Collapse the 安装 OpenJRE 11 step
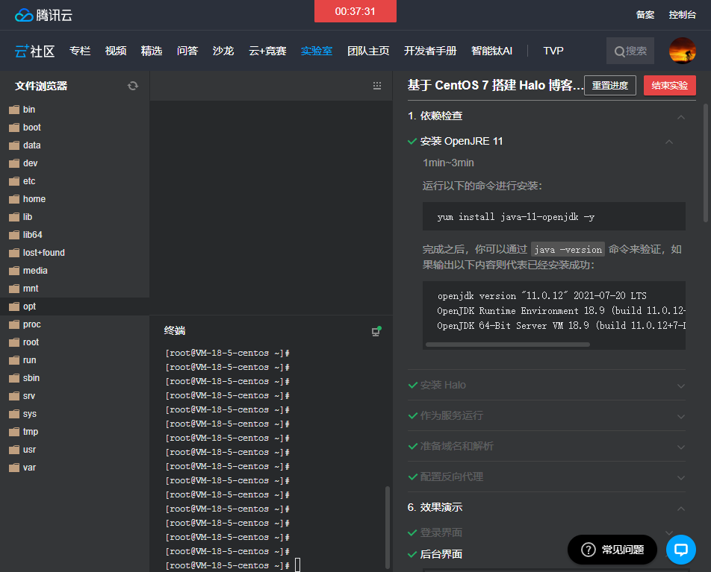 click(x=669, y=142)
